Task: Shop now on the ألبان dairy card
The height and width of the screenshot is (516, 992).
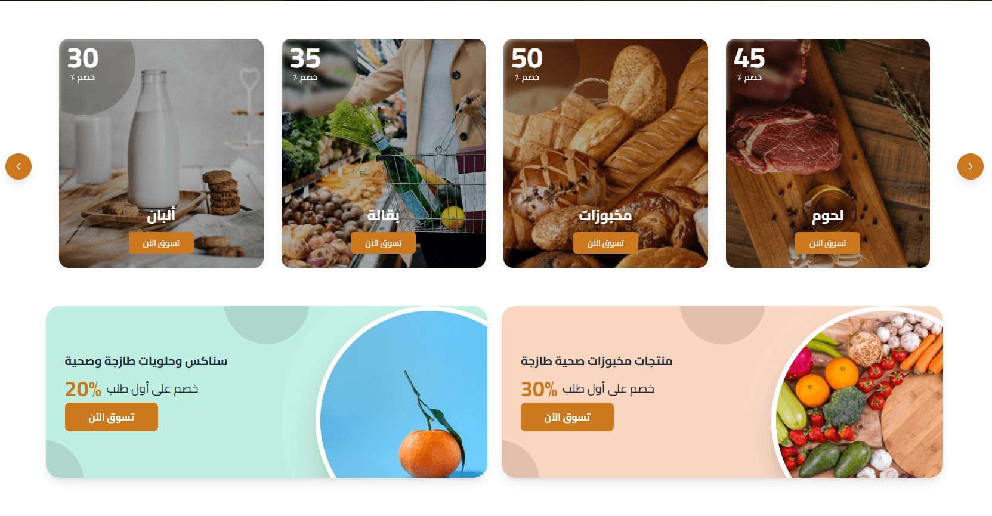Action: [x=161, y=243]
